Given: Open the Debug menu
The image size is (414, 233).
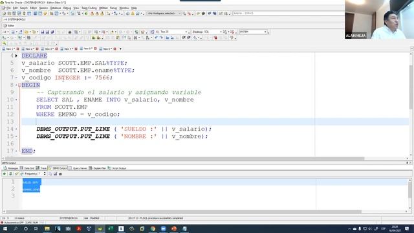Looking at the screenshot, I should click(x=67, y=8).
